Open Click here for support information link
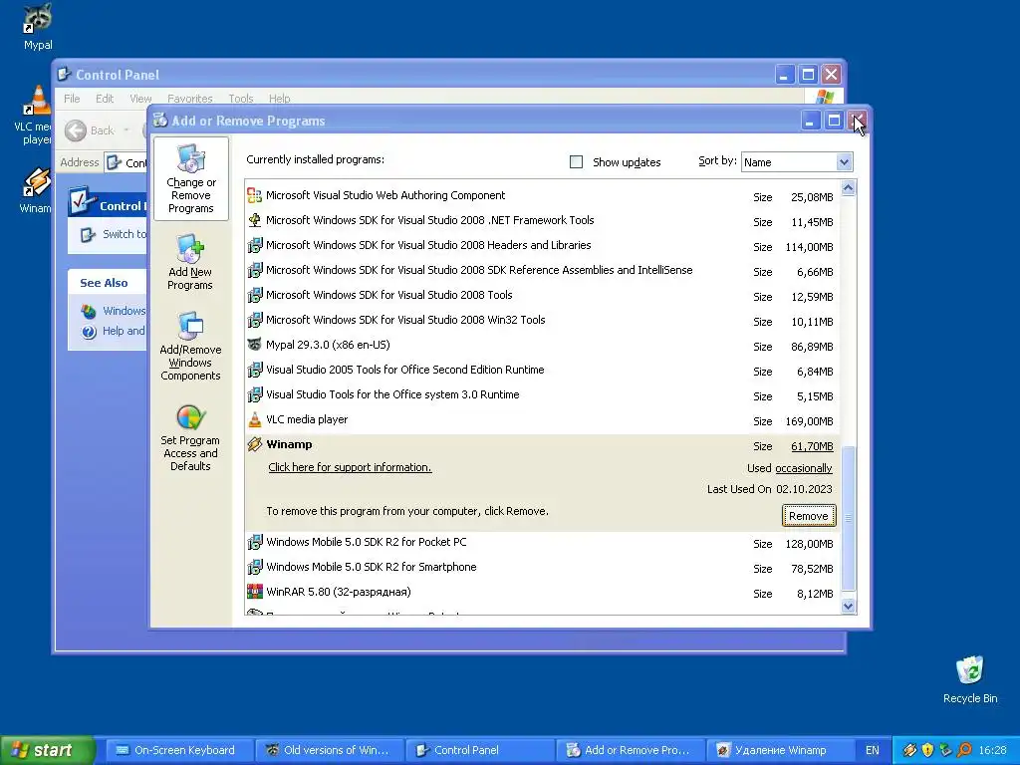 tap(350, 467)
